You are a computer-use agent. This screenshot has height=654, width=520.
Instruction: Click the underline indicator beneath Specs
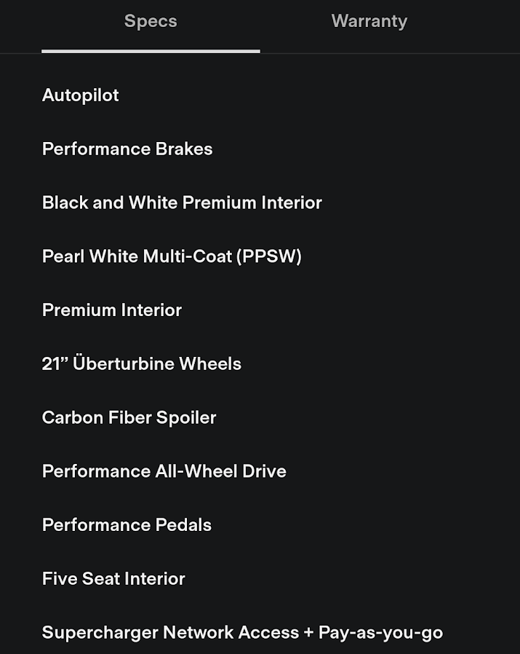coord(151,51)
